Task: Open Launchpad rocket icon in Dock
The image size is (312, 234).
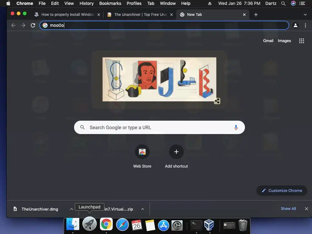Action: point(89,224)
